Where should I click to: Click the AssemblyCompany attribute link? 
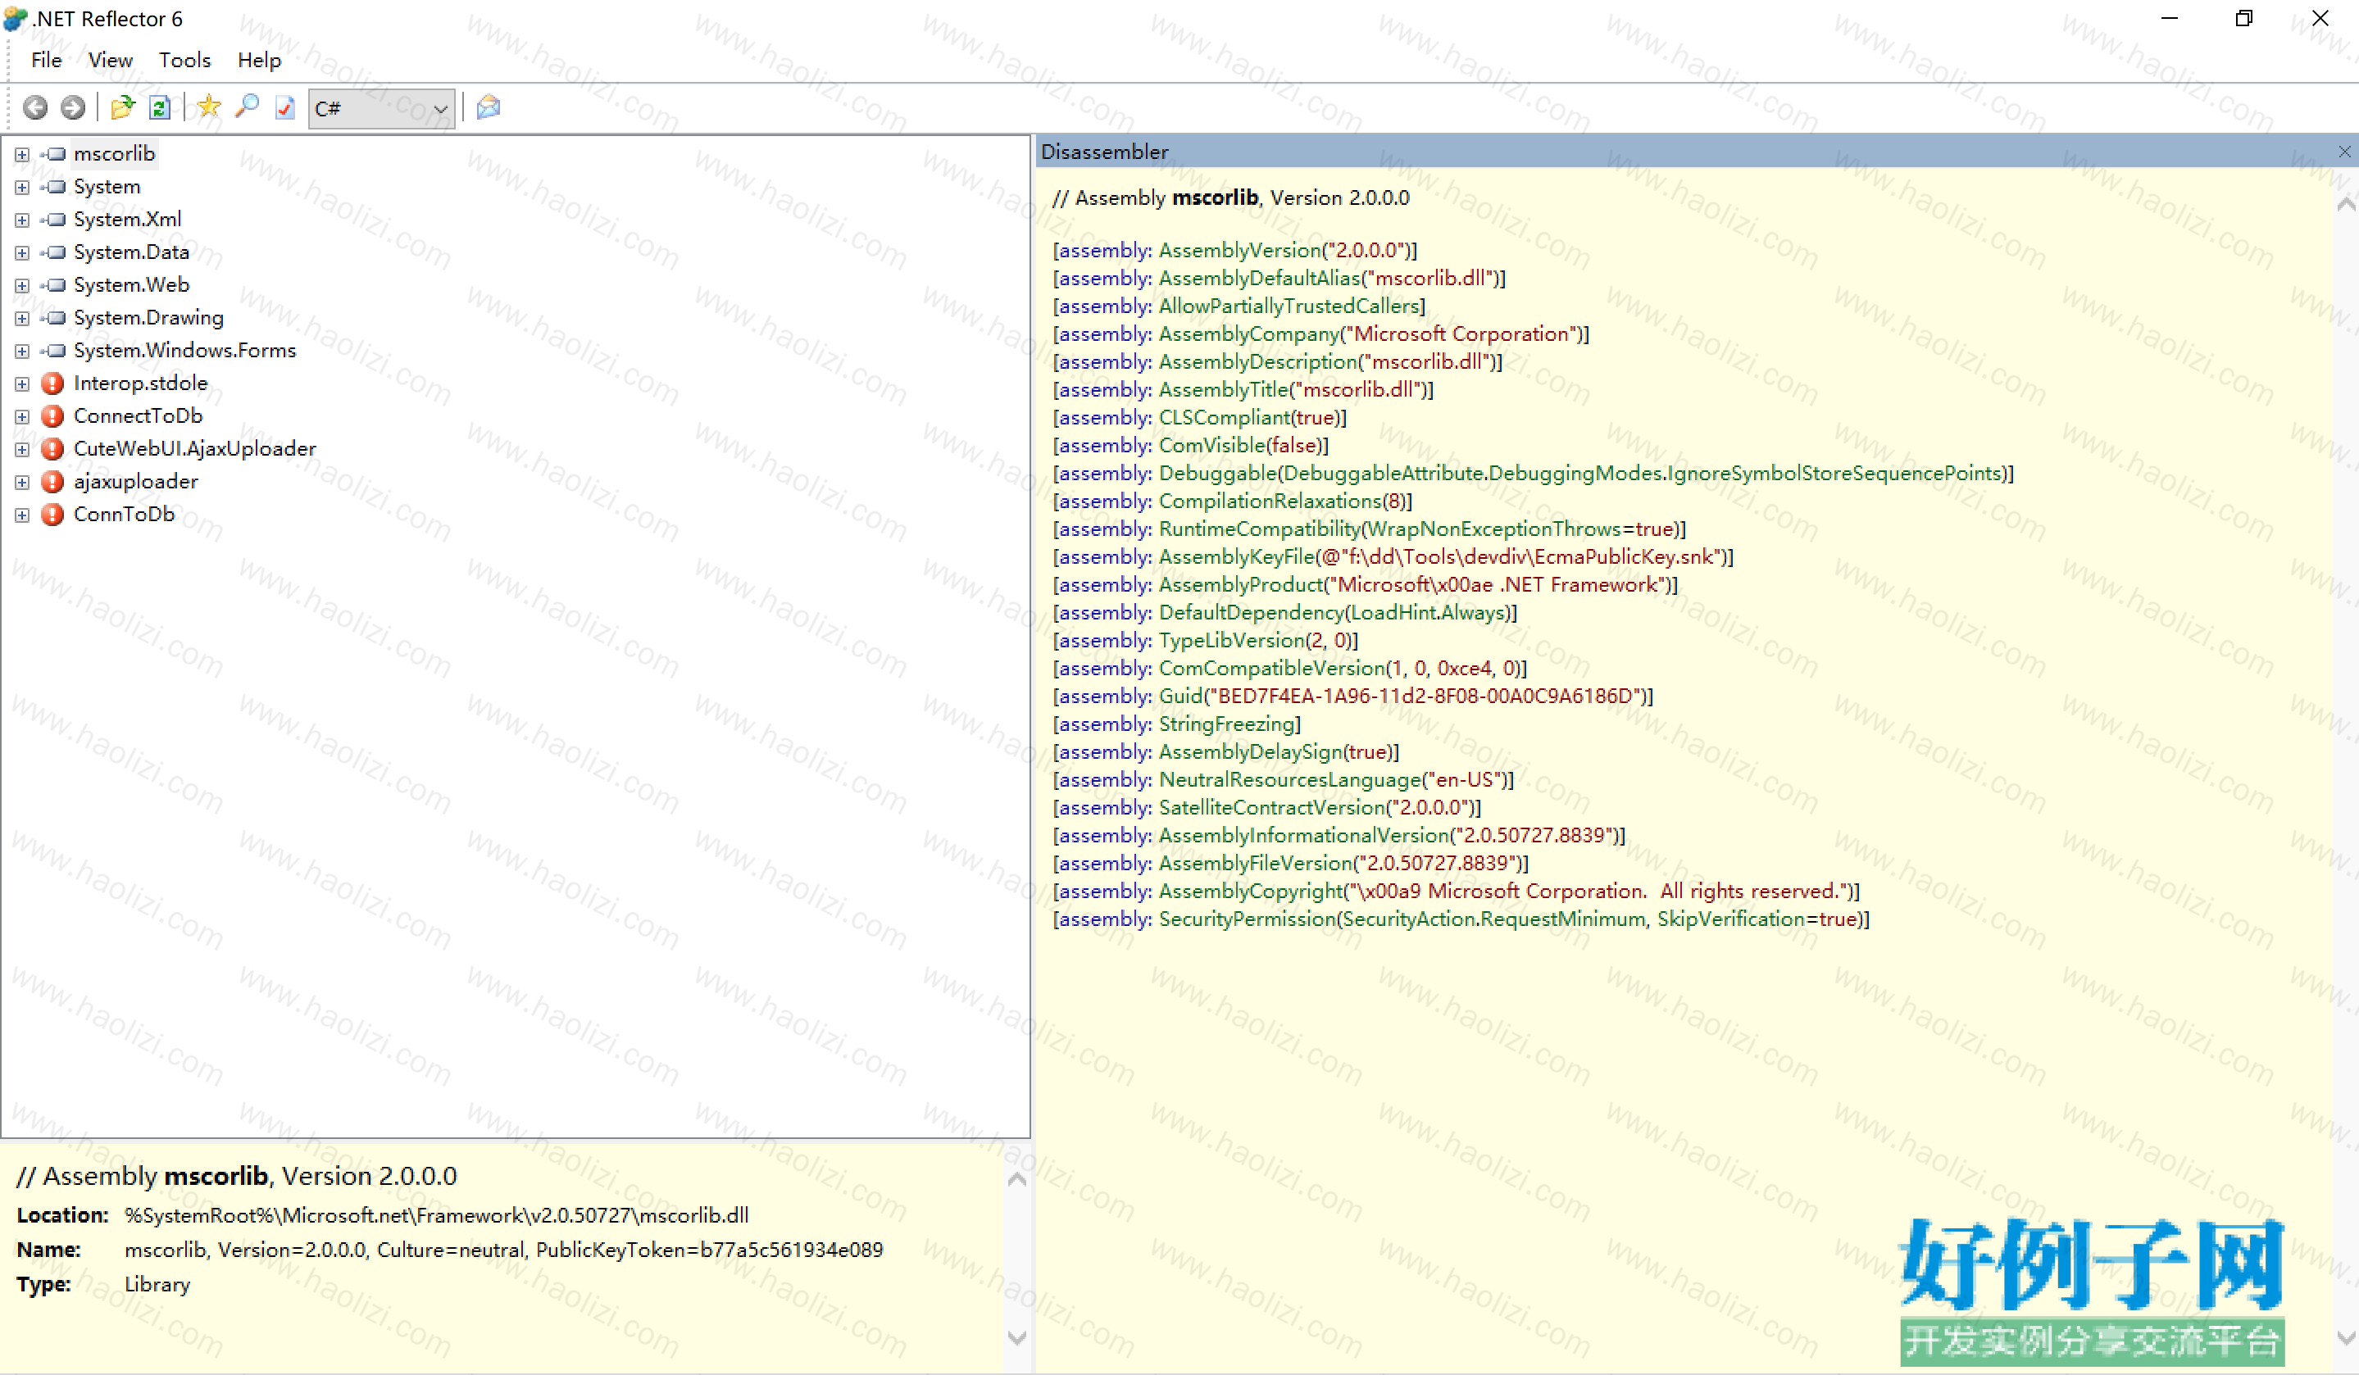1249,334
